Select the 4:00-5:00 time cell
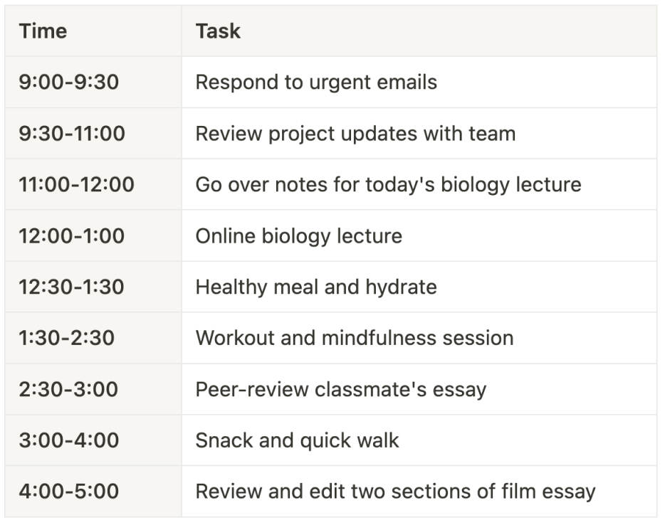 tap(68, 491)
